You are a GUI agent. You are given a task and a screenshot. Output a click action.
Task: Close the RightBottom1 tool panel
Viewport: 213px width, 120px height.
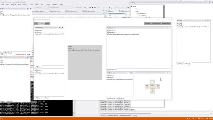(169, 28)
